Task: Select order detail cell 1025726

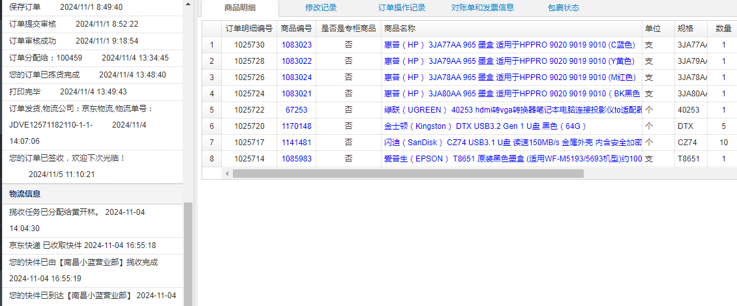Action: tap(249, 77)
